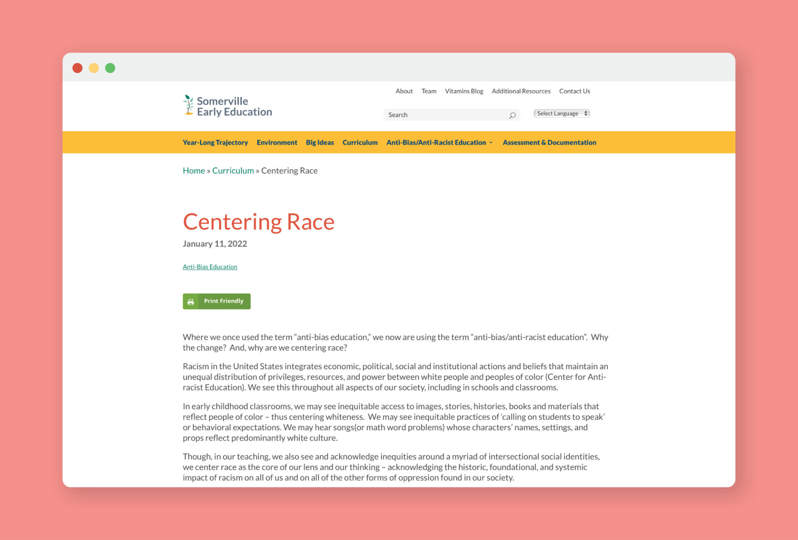Select the Vitamins Blog menu item

click(464, 91)
